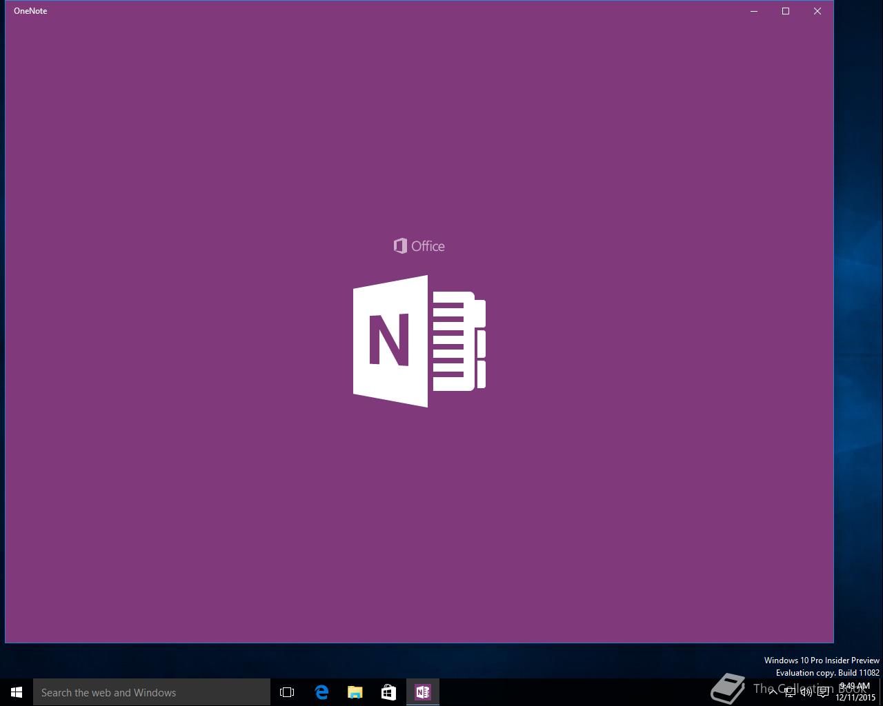Screen dimensions: 883x706
Task: Open the network status tray icon
Action: (x=790, y=692)
